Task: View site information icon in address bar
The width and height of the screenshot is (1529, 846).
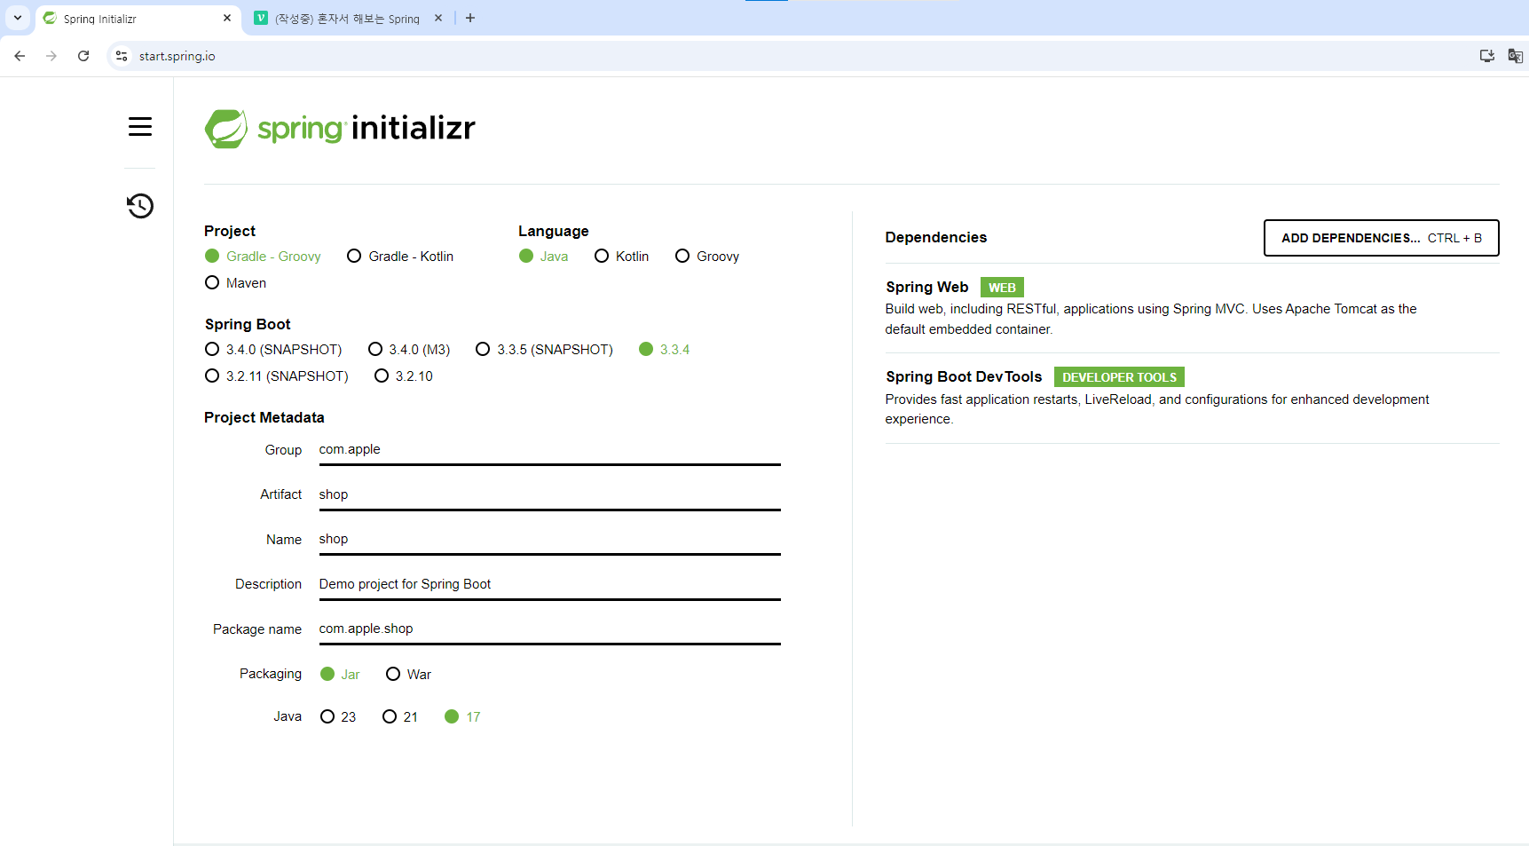Action: click(x=122, y=56)
